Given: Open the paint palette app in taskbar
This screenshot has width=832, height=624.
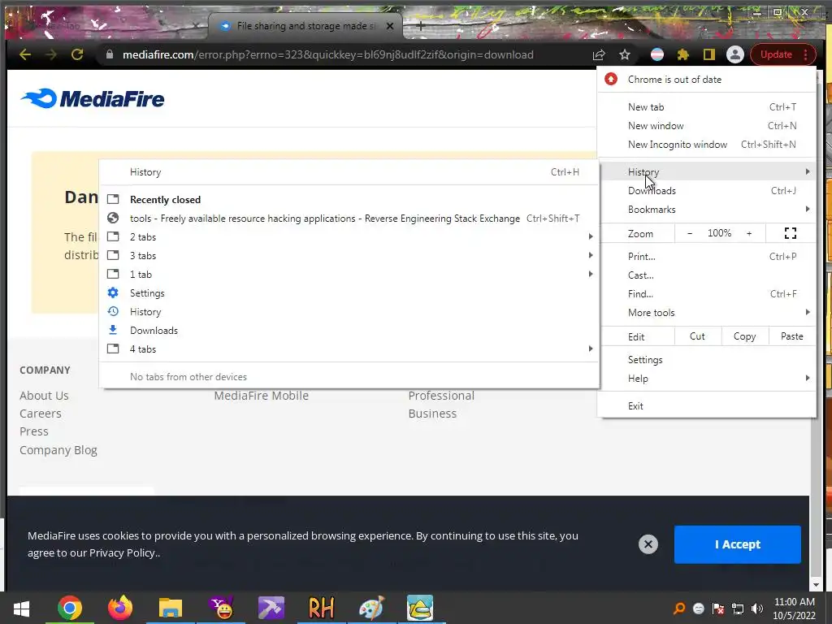Looking at the screenshot, I should [371, 608].
